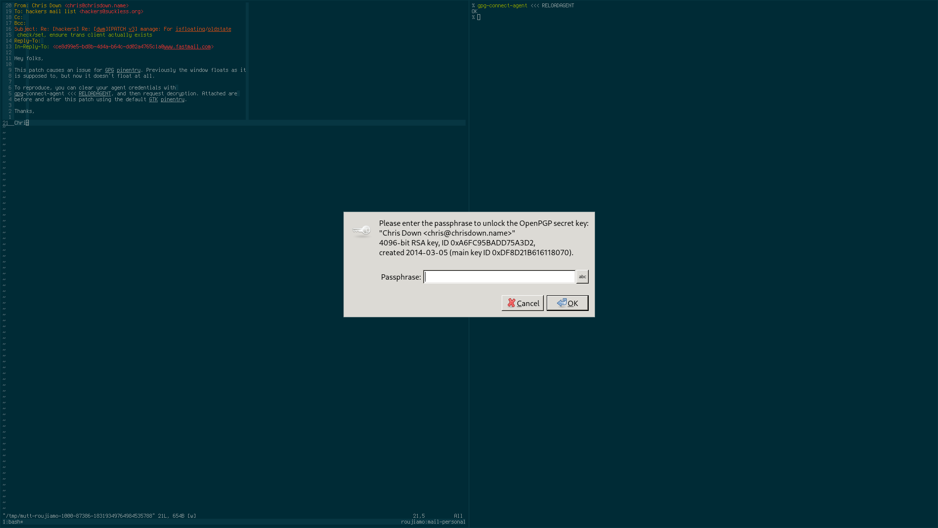Click the 'Chris' signature line

pyautogui.click(x=21, y=123)
